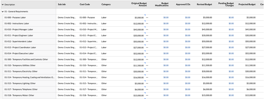Open ellipsis menu in 01-510 Temporary Utilities row
Image resolution: width=265 pixels, height=99 pixels.
pos(147,66)
